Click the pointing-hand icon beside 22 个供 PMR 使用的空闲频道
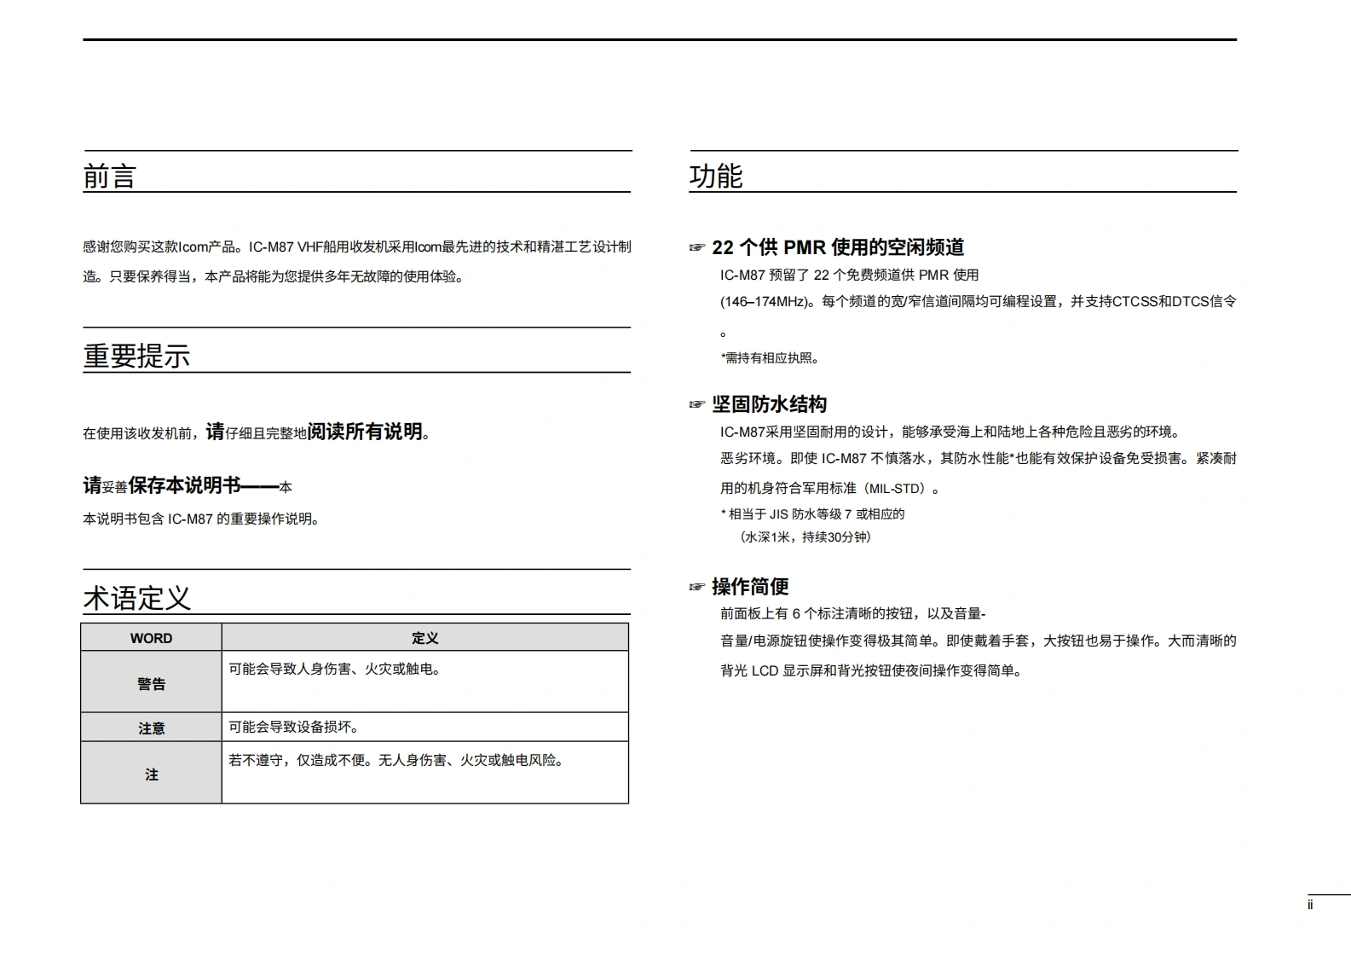Screen dimensions: 1351x957 coord(697,248)
